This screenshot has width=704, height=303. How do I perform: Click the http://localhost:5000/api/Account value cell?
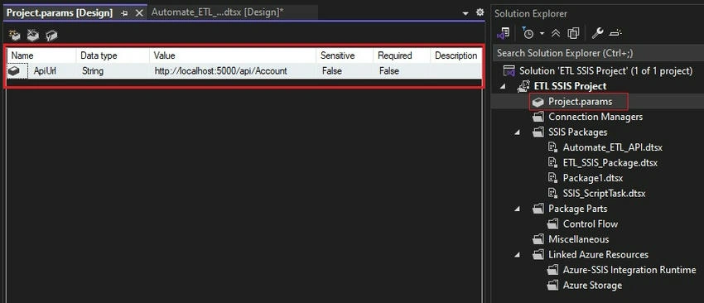pos(233,71)
